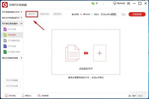Click the small heart icon beside WeChat

(97, 4)
